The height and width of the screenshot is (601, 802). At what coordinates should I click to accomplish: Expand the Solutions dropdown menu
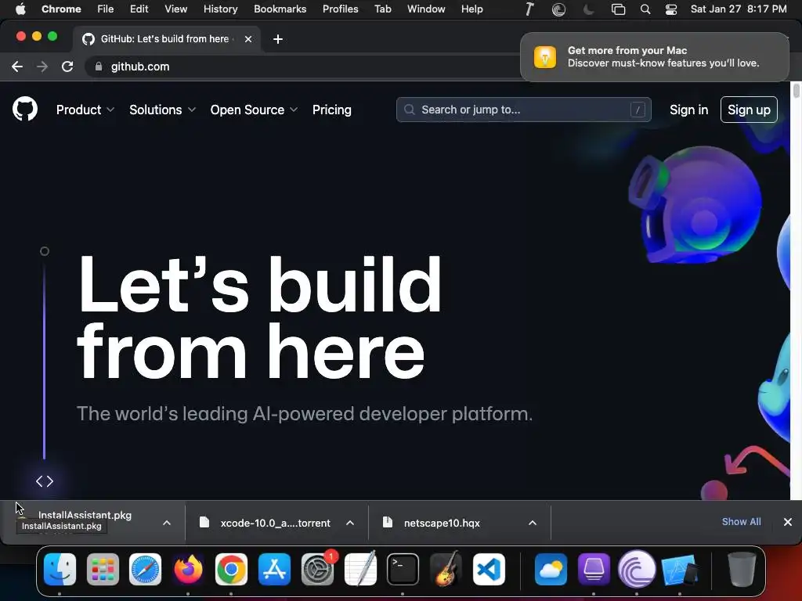[162, 110]
